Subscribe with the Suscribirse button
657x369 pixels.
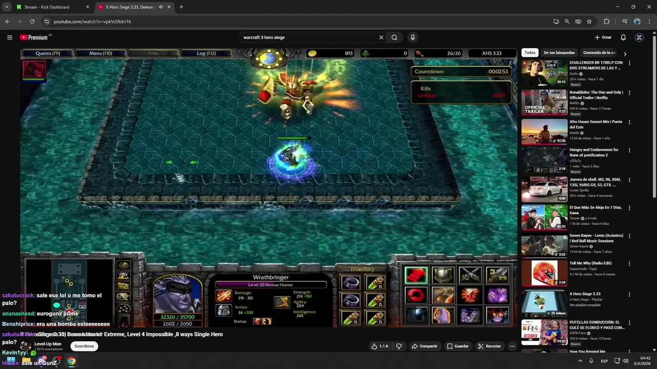(84, 346)
